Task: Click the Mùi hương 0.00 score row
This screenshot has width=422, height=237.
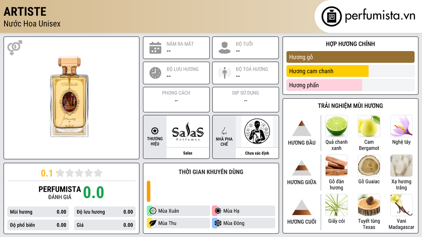Action: 38,212
